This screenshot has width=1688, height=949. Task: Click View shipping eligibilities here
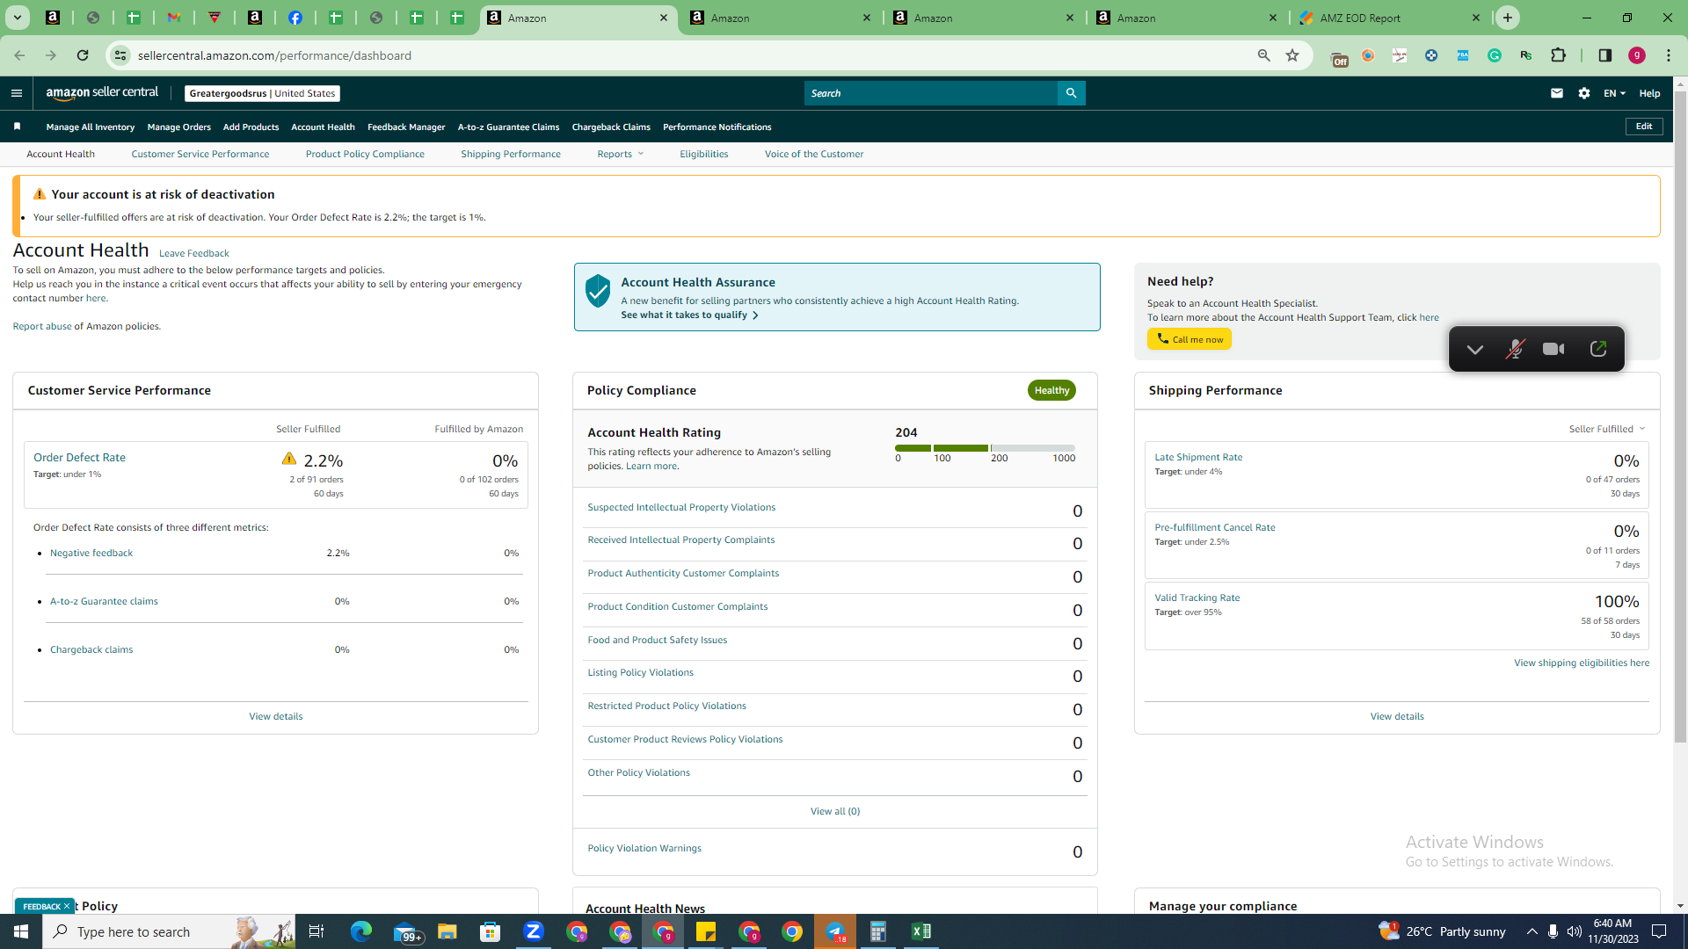point(1582,663)
